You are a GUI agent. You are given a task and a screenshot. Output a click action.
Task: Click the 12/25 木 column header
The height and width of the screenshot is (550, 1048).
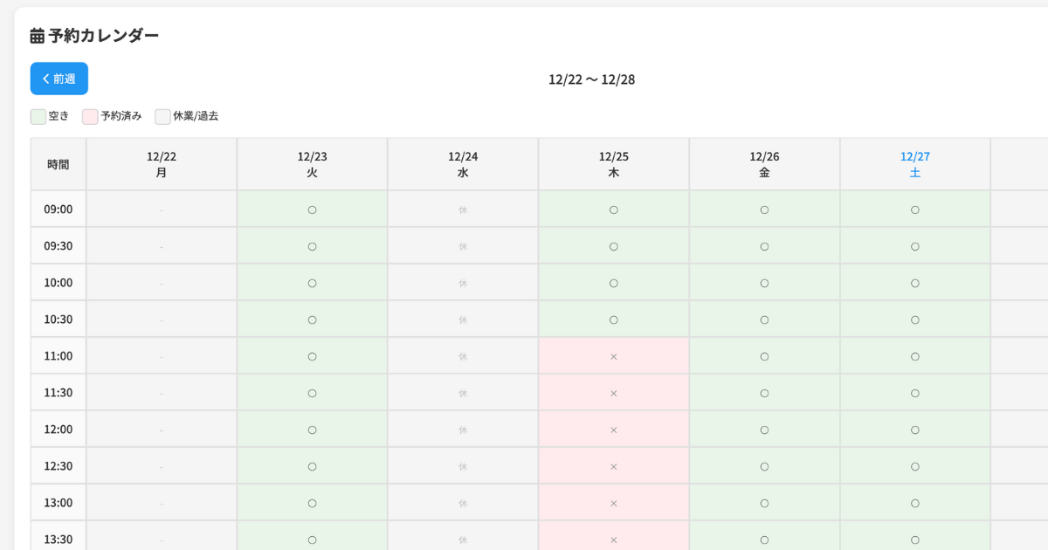point(613,164)
